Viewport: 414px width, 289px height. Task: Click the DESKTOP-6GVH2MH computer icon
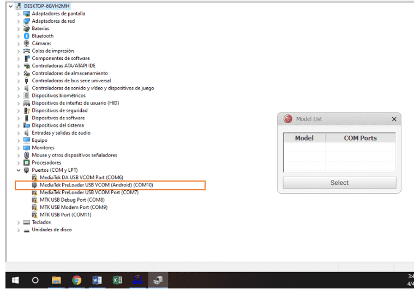[19, 6]
